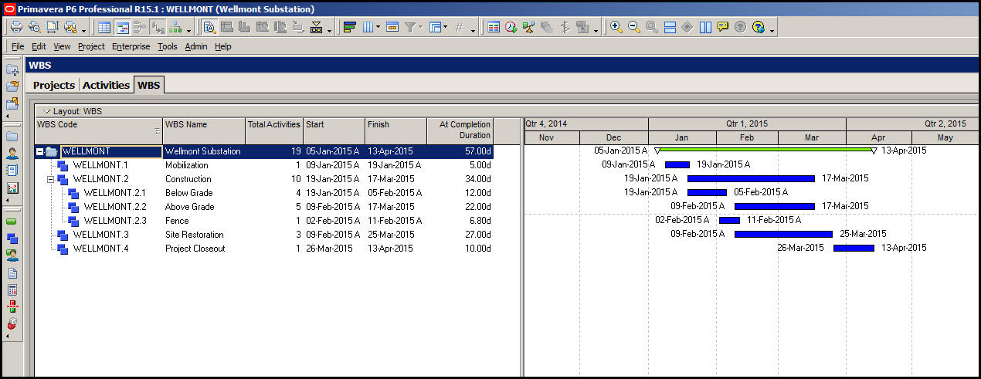
Task: Open online Help globe icon
Action: click(x=758, y=27)
